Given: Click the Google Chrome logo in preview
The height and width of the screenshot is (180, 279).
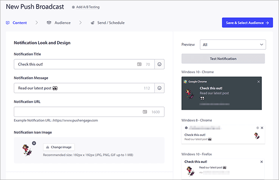Looking at the screenshot, I should coord(185,82).
